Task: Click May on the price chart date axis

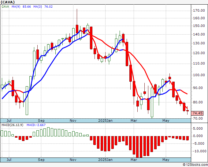Action: tap(166, 121)
